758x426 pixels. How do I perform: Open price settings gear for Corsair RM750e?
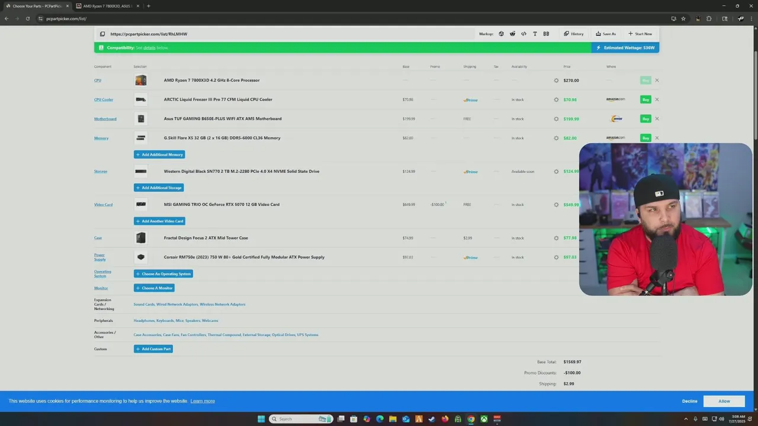coord(556,257)
